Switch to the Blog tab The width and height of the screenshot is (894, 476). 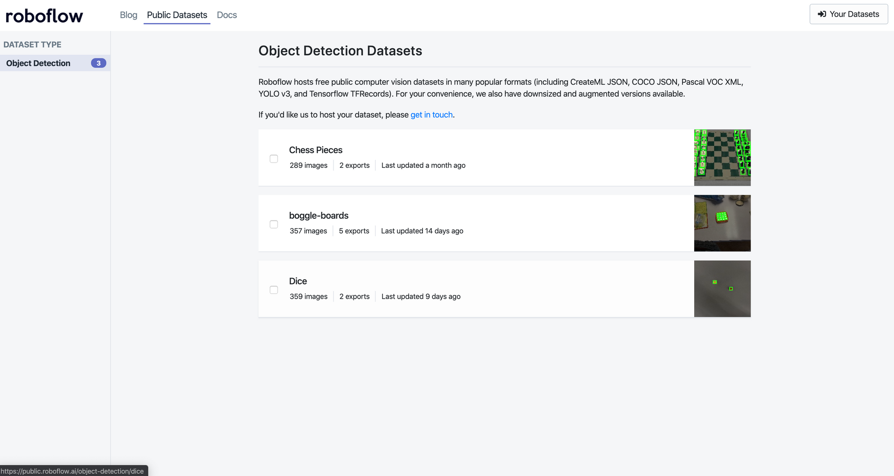point(128,15)
